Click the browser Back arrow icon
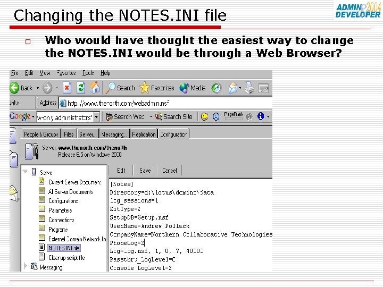Screen dimensions: 383x287 14,88
